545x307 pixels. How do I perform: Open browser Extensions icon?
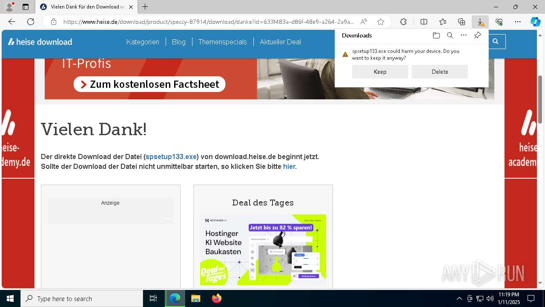(x=403, y=22)
